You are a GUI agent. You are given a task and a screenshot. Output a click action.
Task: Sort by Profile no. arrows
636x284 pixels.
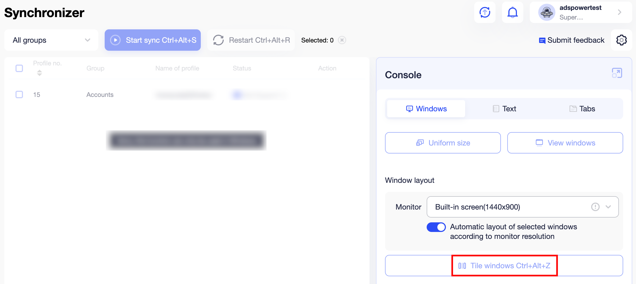(x=40, y=73)
